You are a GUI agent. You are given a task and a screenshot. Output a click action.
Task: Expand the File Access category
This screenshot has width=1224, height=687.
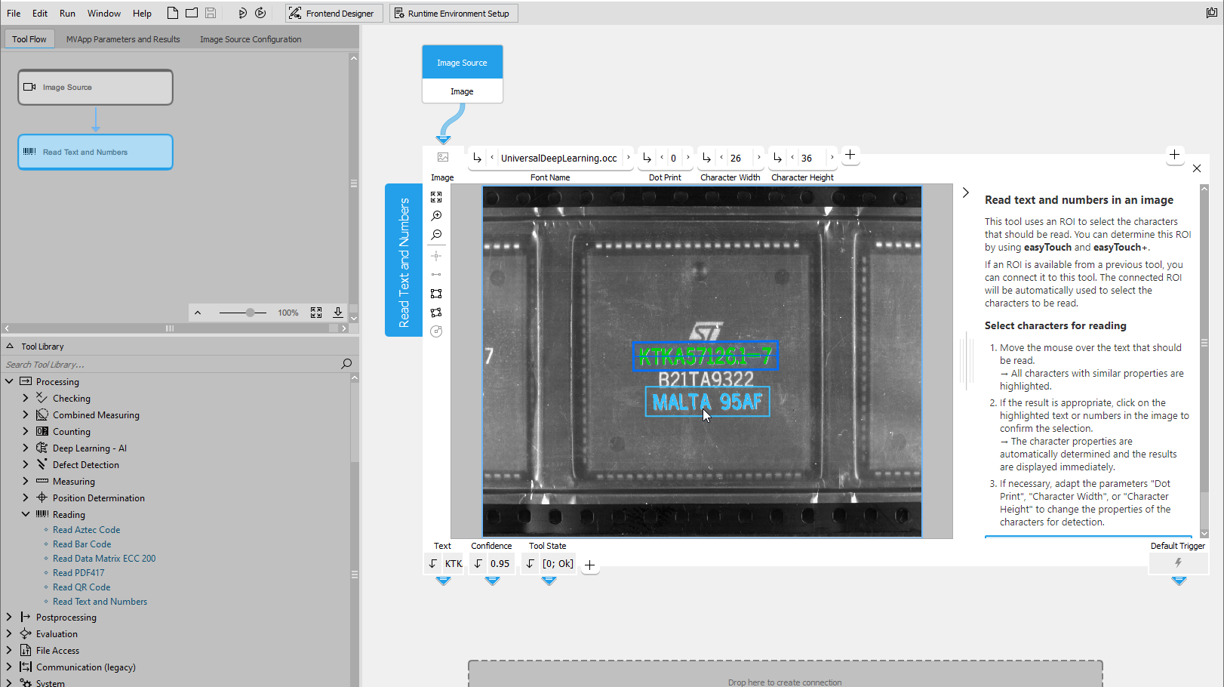click(9, 650)
